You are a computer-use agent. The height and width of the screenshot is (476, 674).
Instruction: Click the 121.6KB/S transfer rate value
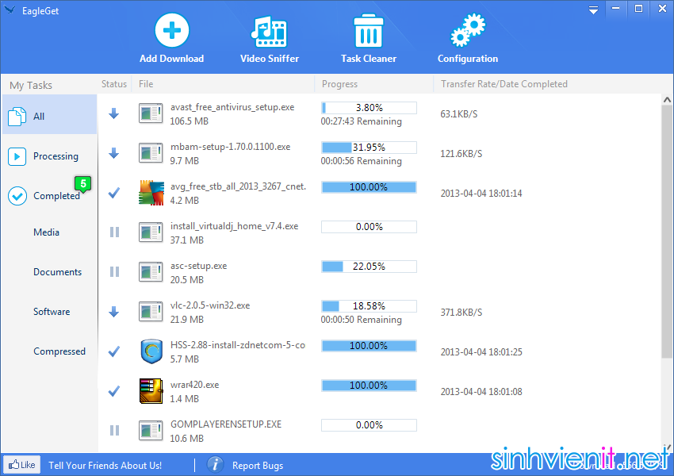pyautogui.click(x=461, y=153)
